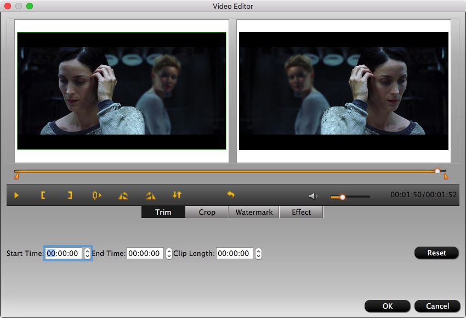466x318 pixels.
Task: Mute audio with the speaker icon
Action: coord(313,196)
